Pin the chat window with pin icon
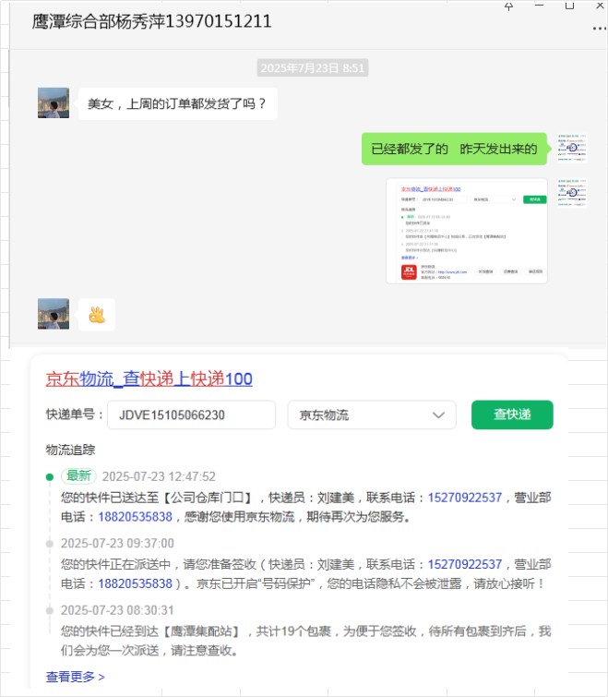 509,6
